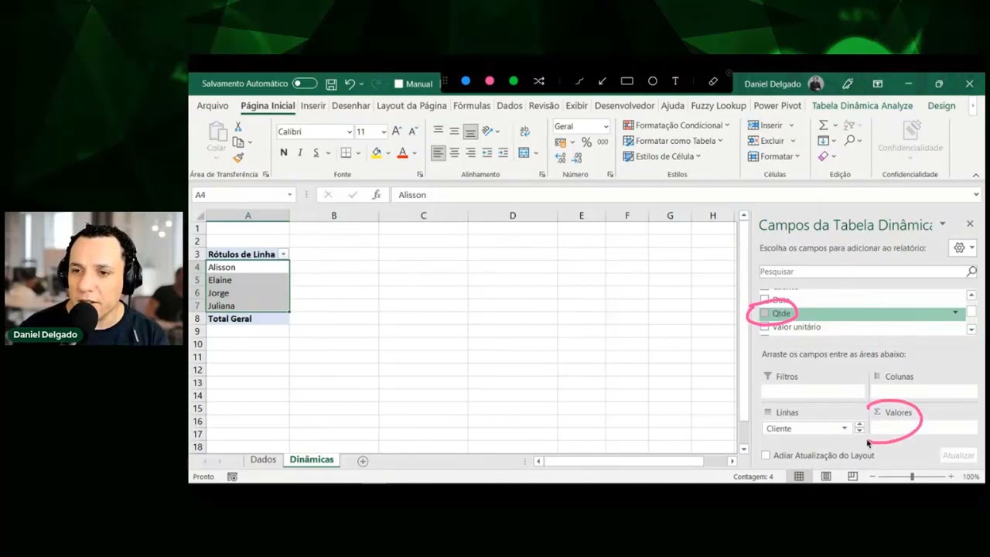Click Daniel Delgado account name
The image size is (990, 557).
click(773, 84)
